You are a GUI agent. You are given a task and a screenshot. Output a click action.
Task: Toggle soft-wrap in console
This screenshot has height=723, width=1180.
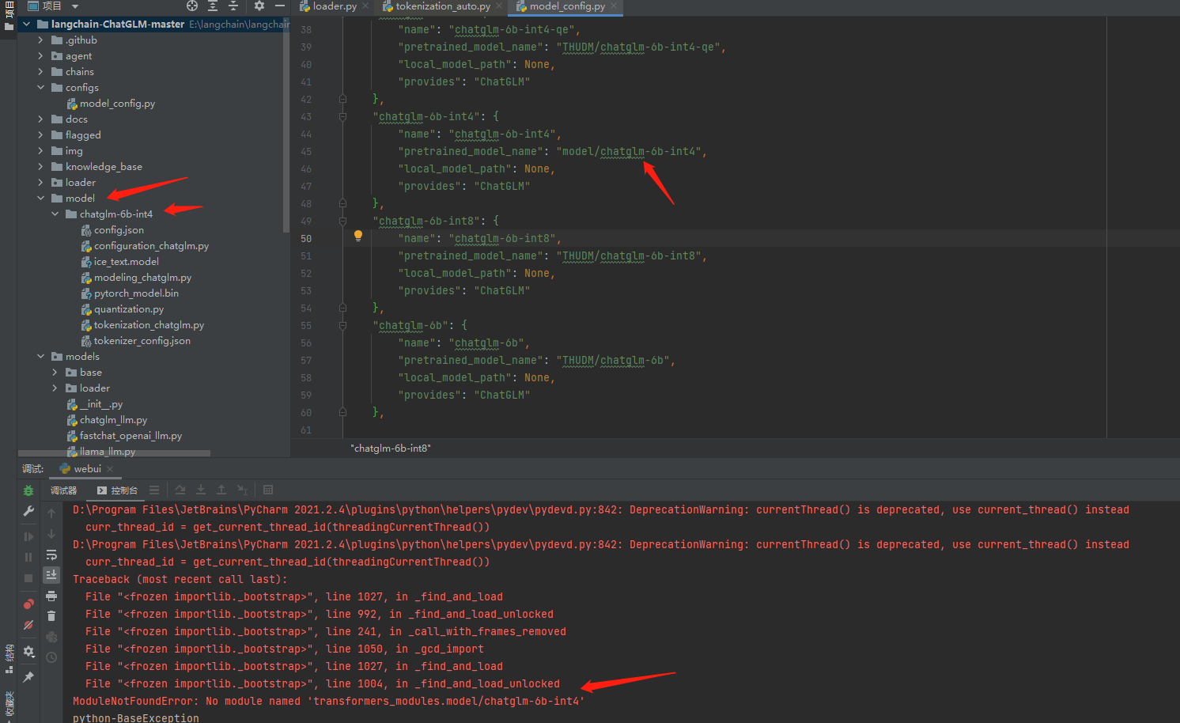(51, 555)
